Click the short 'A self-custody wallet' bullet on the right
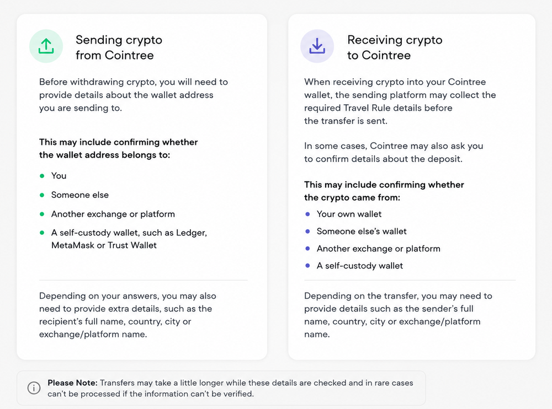Viewport: 552px width, 409px height. 359,266
